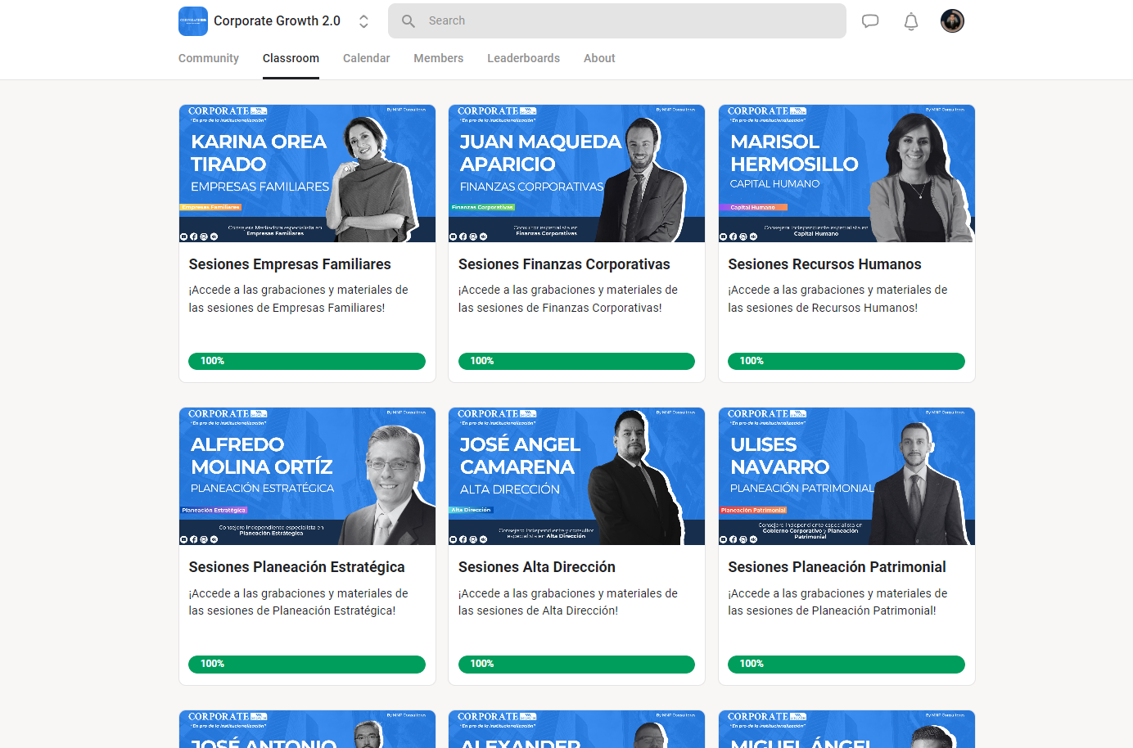
Task: Click Recursos Humanos progress bar
Action: pyautogui.click(x=846, y=361)
